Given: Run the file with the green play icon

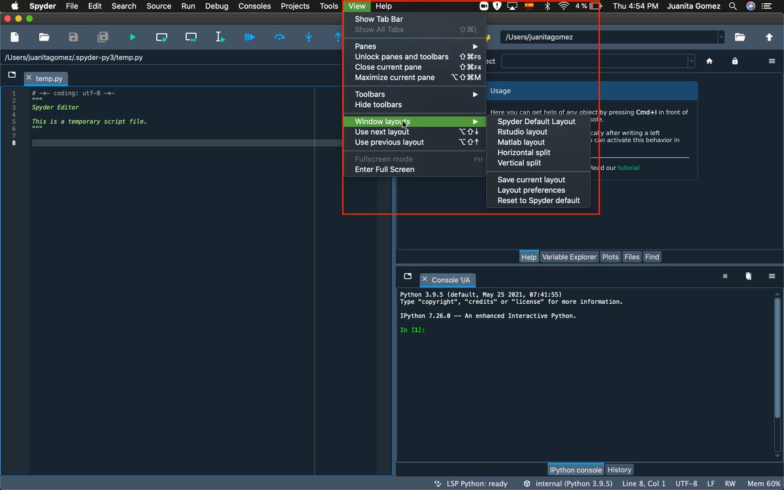Looking at the screenshot, I should (133, 37).
